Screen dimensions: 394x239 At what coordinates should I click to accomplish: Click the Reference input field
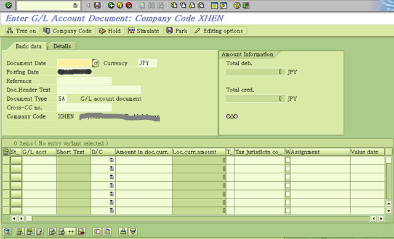click(x=84, y=80)
